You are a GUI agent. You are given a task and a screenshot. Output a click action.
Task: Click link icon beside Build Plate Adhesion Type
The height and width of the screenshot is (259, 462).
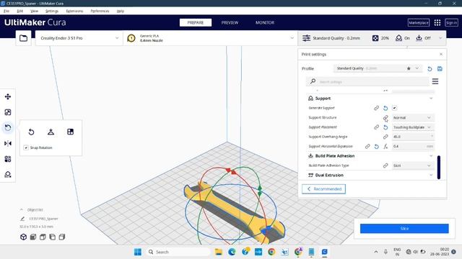pos(385,165)
